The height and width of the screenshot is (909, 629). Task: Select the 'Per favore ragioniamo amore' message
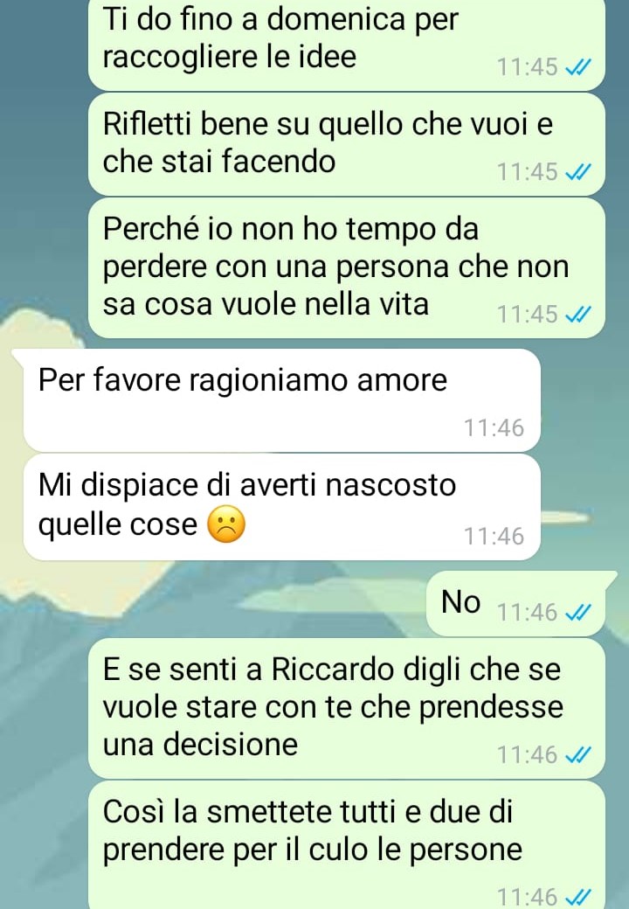[282, 400]
